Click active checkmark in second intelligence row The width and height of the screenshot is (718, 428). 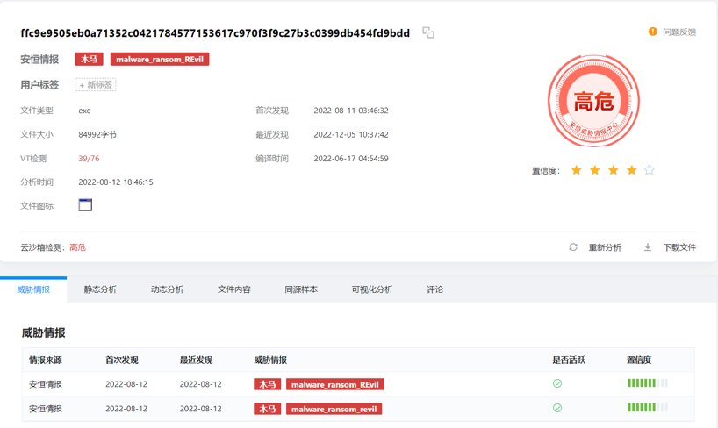point(557,408)
